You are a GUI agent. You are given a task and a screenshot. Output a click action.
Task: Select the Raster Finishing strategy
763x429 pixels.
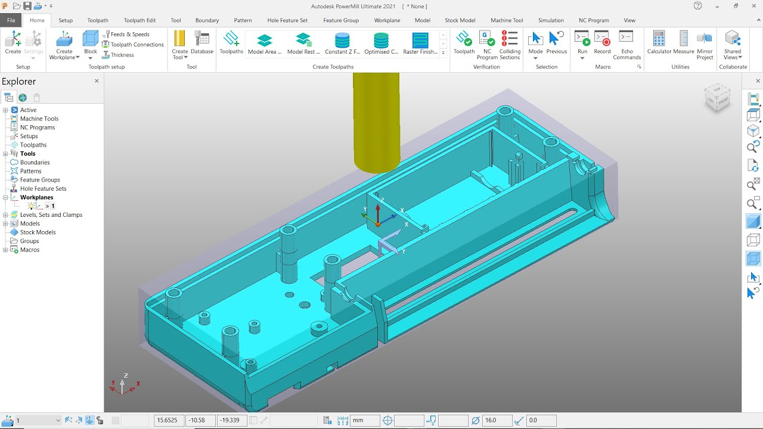pyautogui.click(x=420, y=43)
